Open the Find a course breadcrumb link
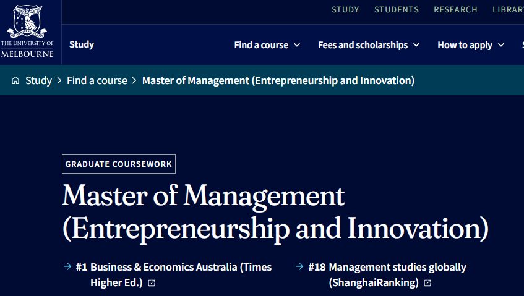 pyautogui.click(x=97, y=81)
